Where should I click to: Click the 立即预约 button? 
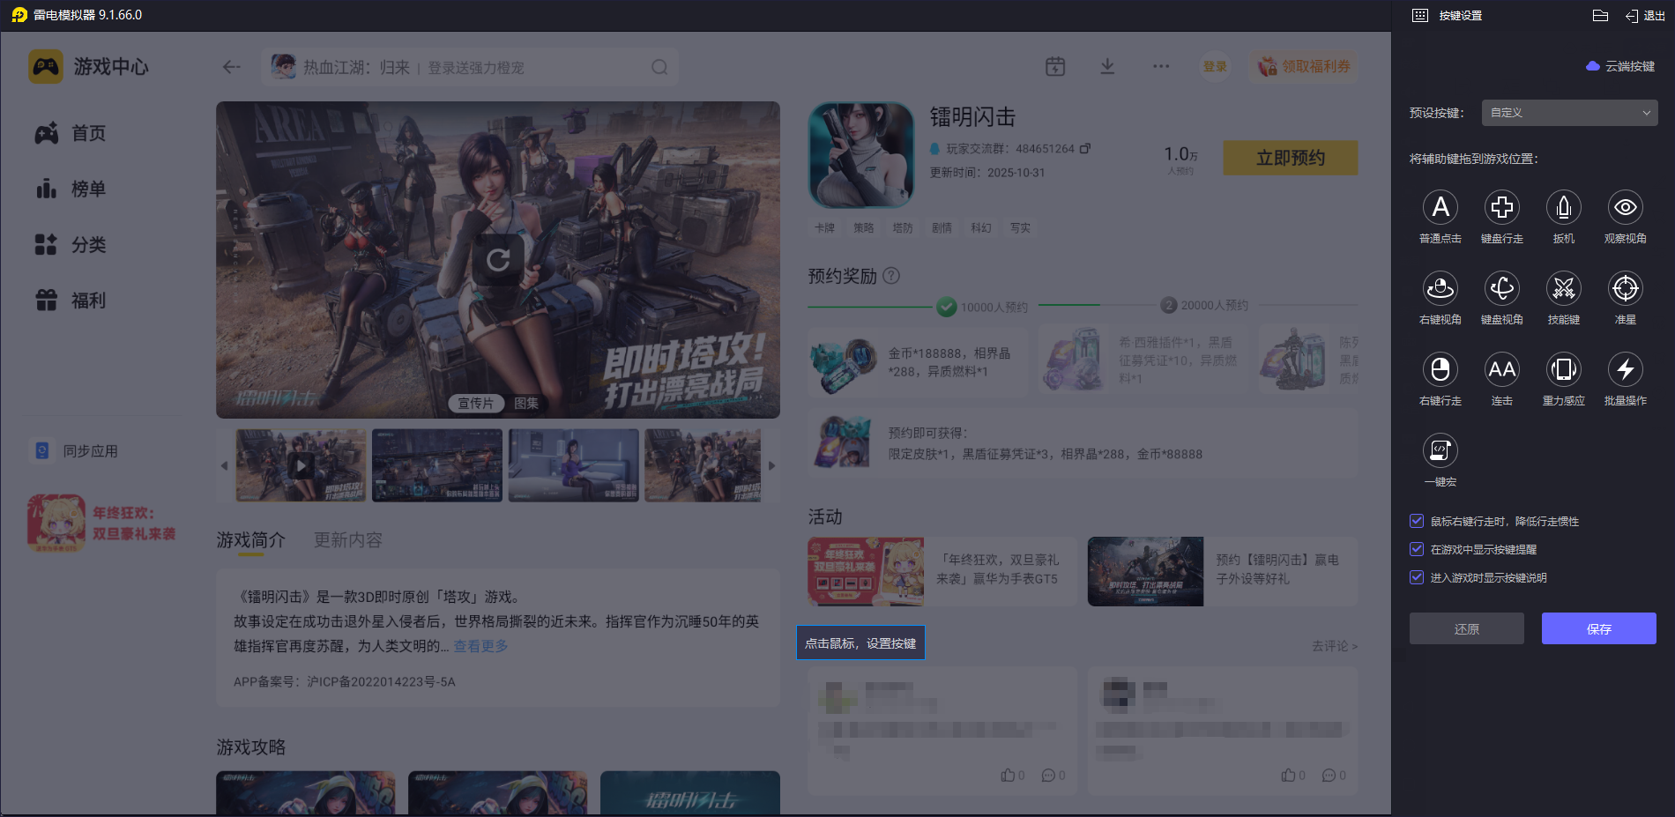click(x=1291, y=158)
